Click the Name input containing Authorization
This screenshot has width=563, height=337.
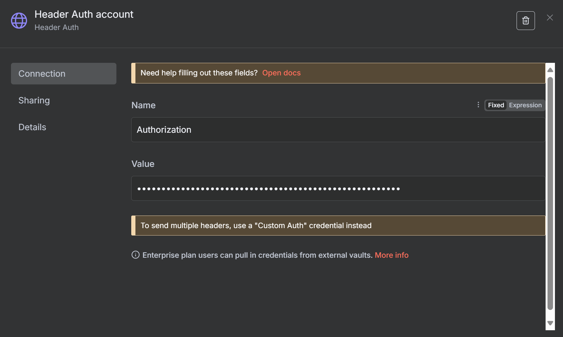tap(338, 130)
